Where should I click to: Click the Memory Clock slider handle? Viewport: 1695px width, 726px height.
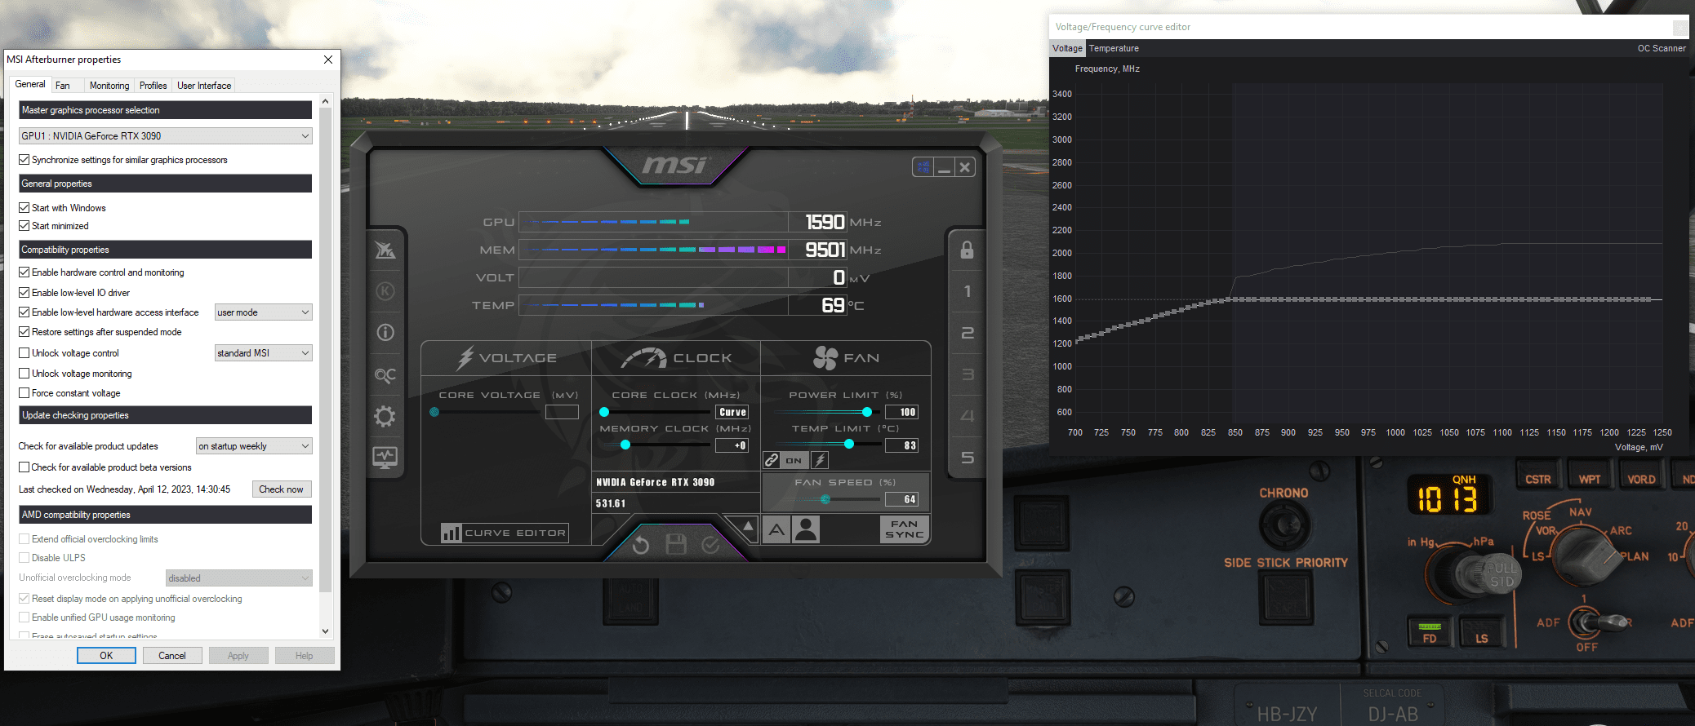point(625,445)
